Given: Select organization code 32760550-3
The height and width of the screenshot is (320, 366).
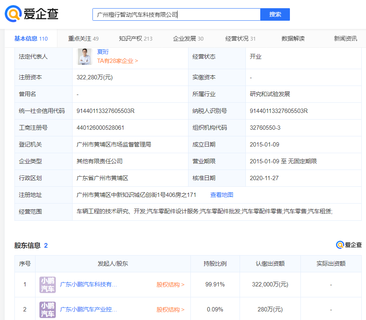Looking at the screenshot, I should pyautogui.click(x=265, y=128).
